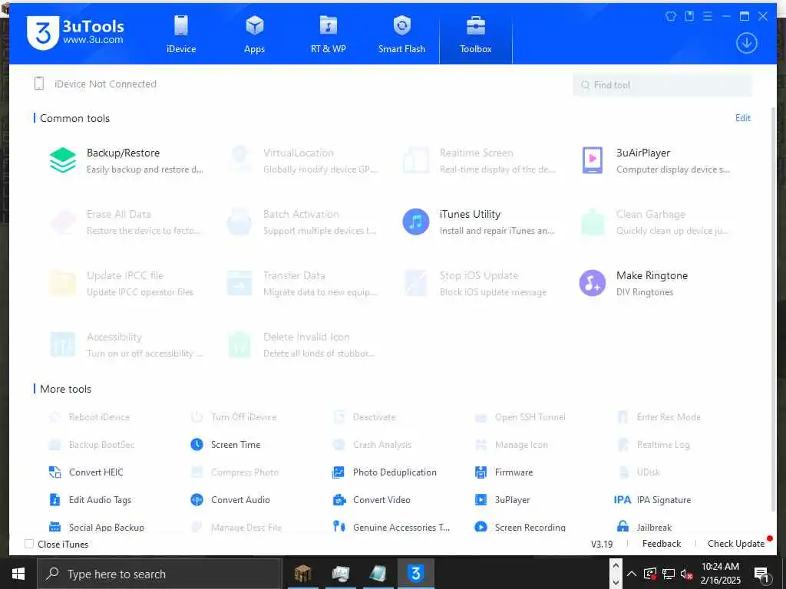This screenshot has width=786, height=589.
Task: Click the Accessibility tool icon
Action: [63, 344]
